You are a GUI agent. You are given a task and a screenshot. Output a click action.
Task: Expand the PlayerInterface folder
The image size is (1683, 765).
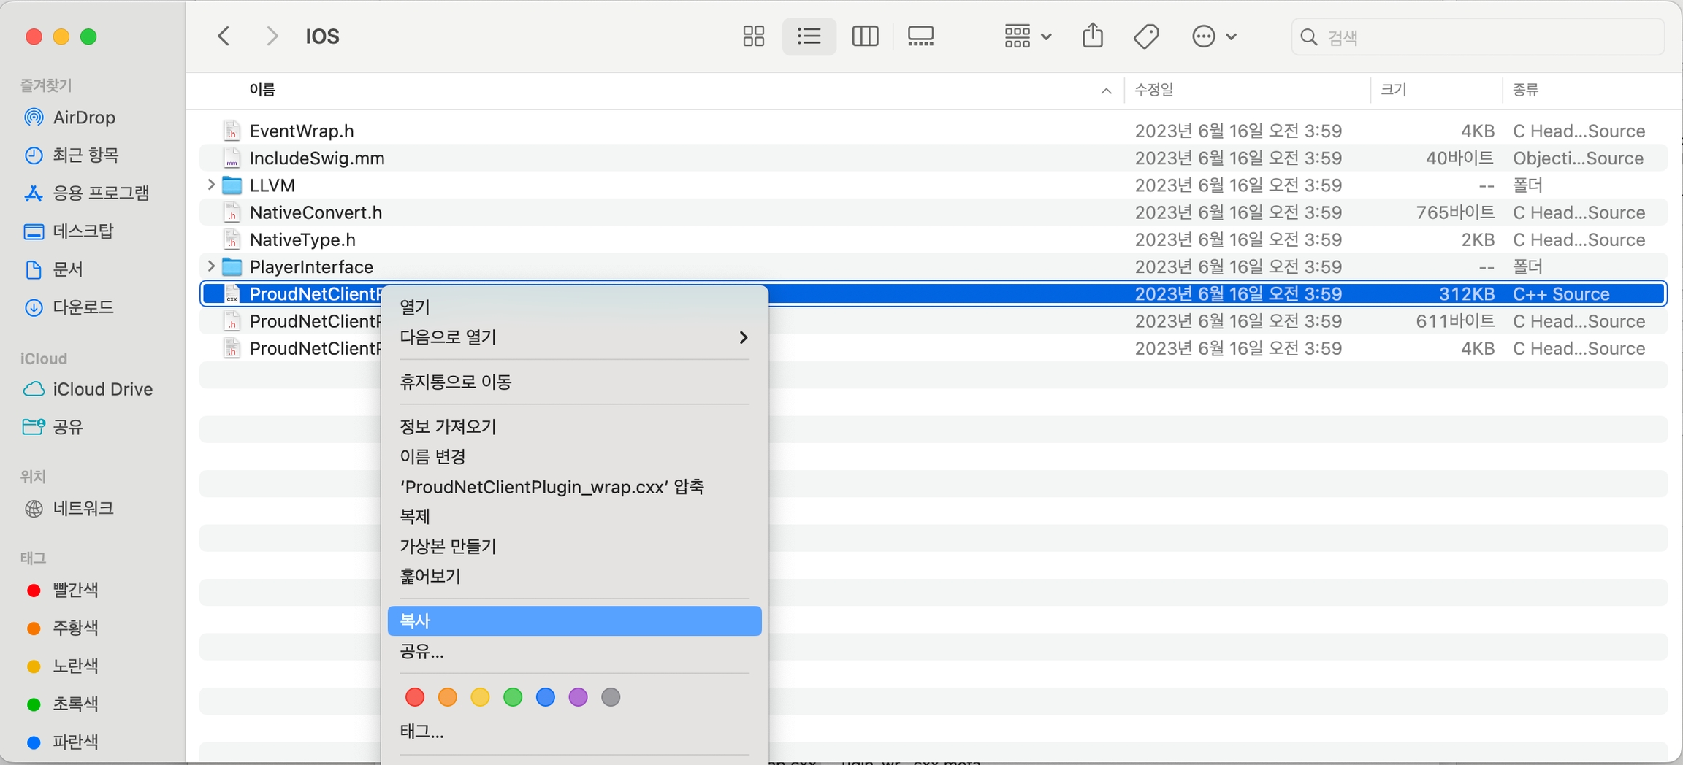(x=211, y=266)
